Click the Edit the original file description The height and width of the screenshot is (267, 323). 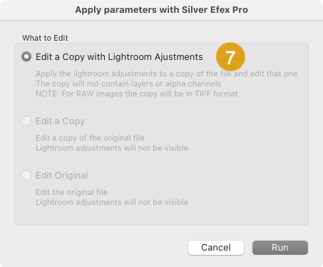point(71,192)
